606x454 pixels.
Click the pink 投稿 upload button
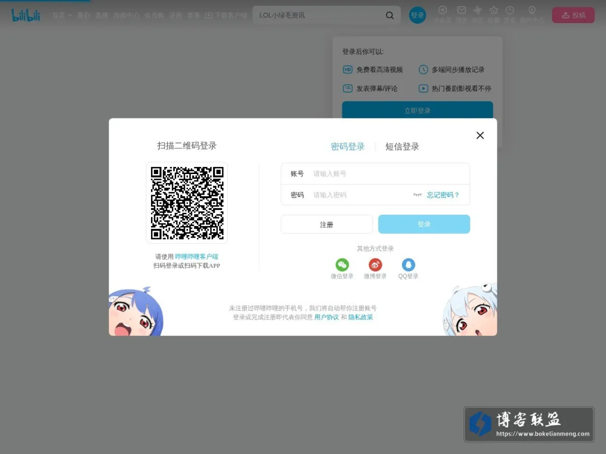(x=573, y=15)
